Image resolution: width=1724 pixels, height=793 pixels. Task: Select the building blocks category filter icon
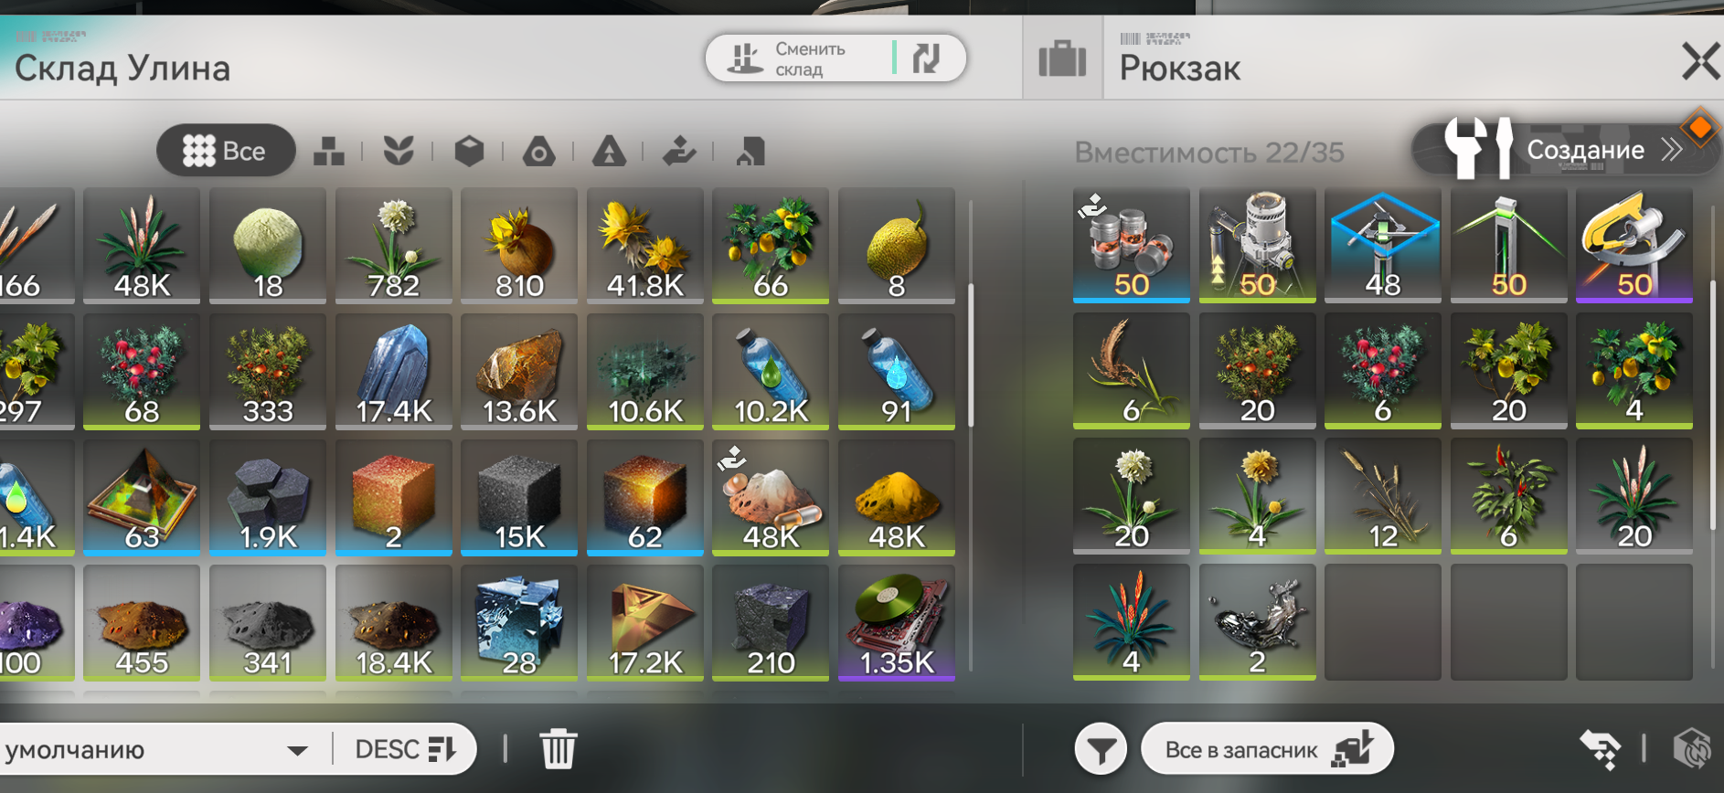click(328, 151)
